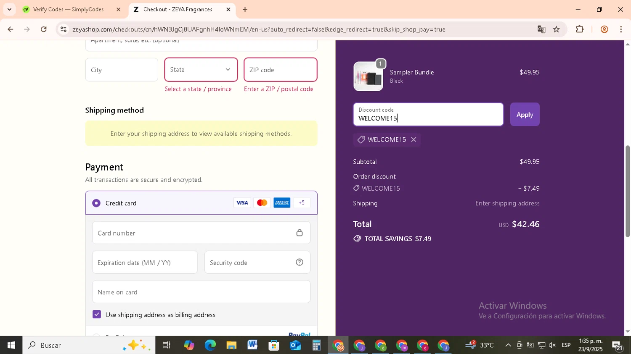Screen dimensions: 631x354
Task: Click the Enter shipping address text
Action: tap(507, 203)
